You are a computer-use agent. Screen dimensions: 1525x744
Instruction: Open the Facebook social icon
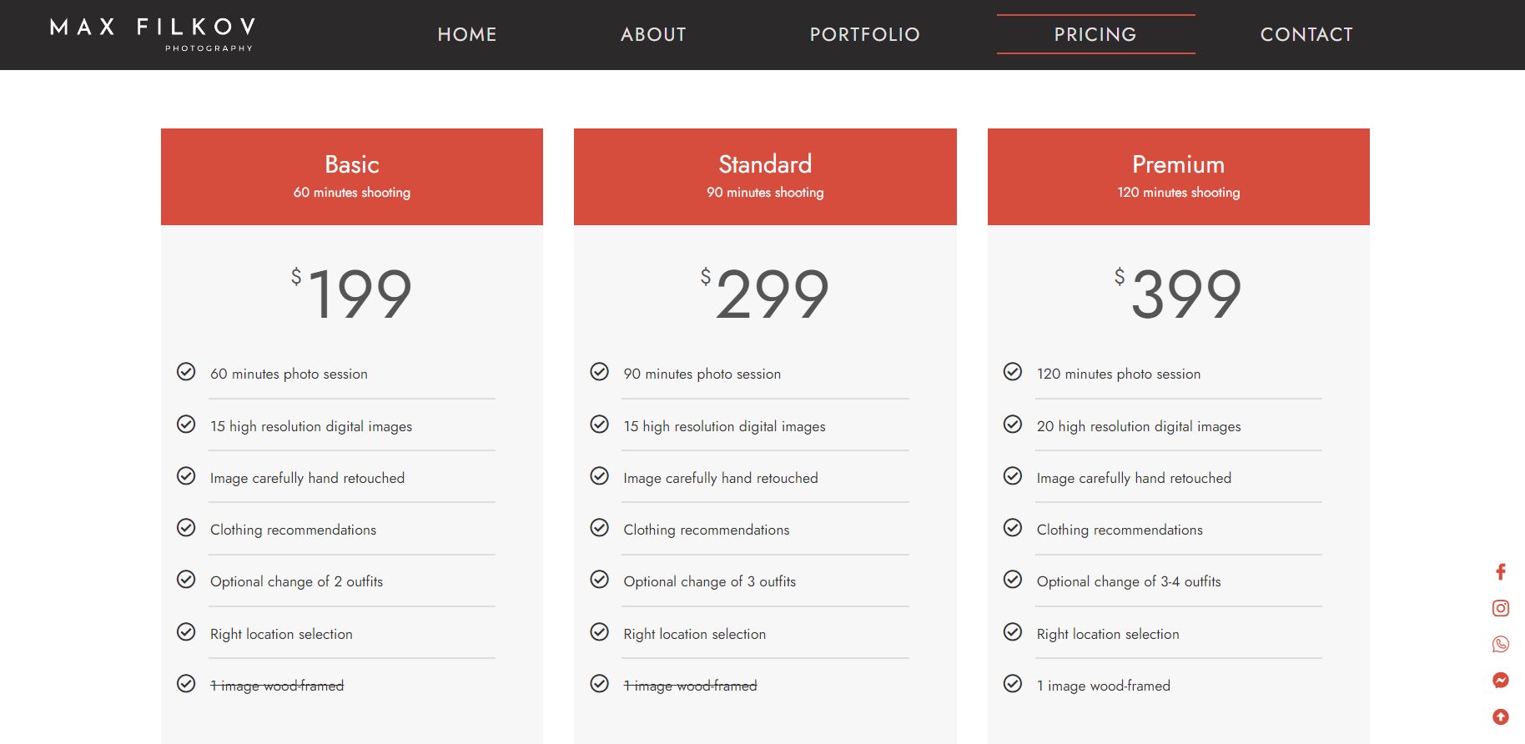pyautogui.click(x=1500, y=572)
